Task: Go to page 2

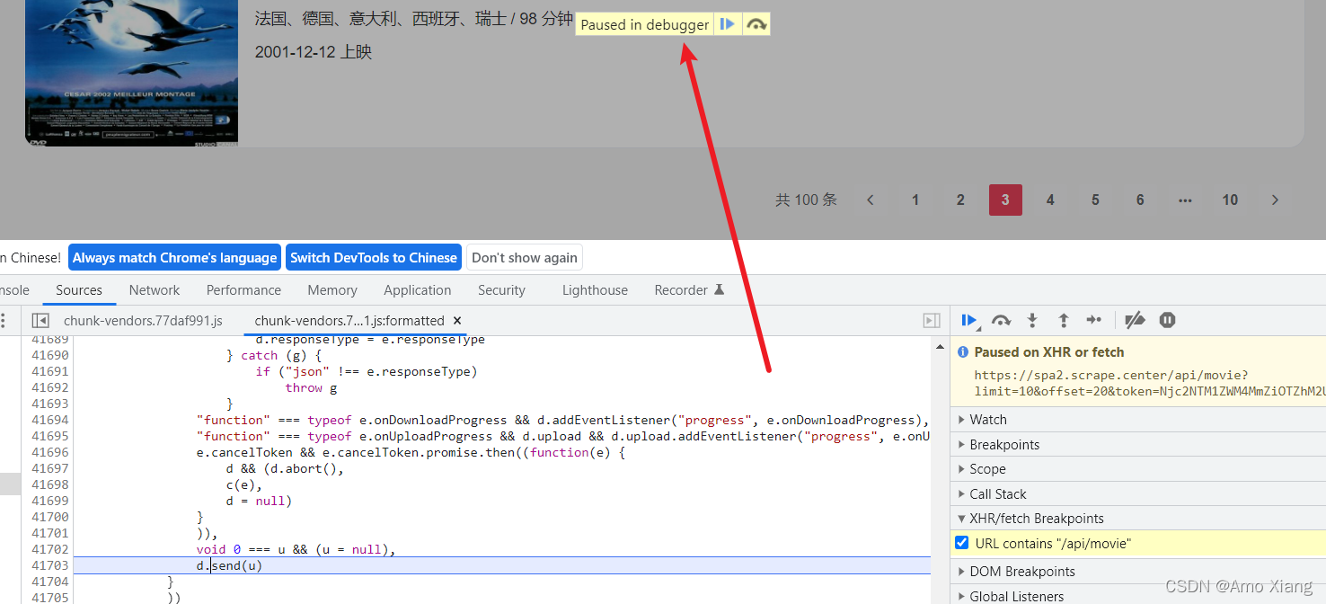Action: [x=960, y=200]
